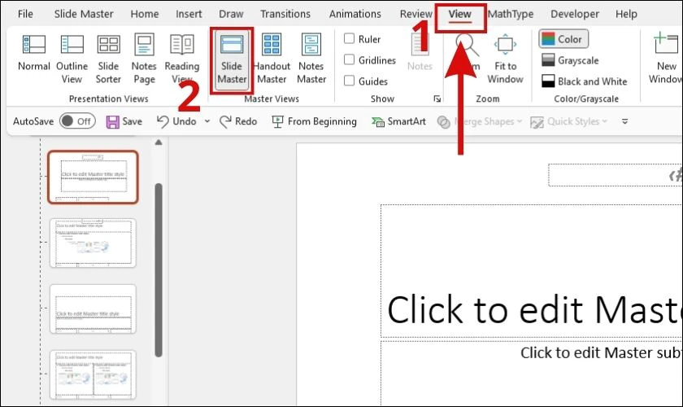Click the Notes button in Show group
The image size is (683, 407).
pos(420,53)
